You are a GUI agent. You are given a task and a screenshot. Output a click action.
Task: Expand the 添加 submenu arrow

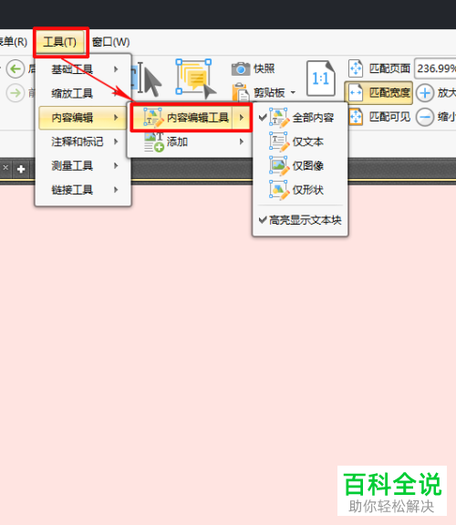tap(241, 142)
